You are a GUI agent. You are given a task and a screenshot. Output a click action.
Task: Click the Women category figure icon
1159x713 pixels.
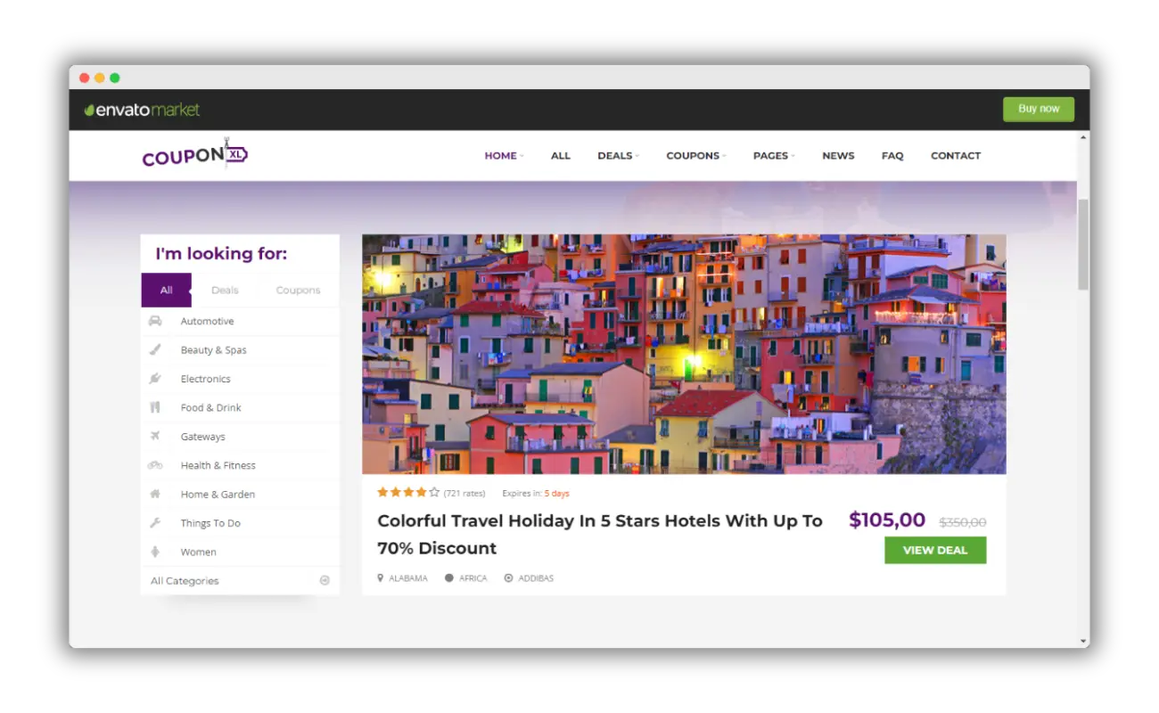(155, 552)
